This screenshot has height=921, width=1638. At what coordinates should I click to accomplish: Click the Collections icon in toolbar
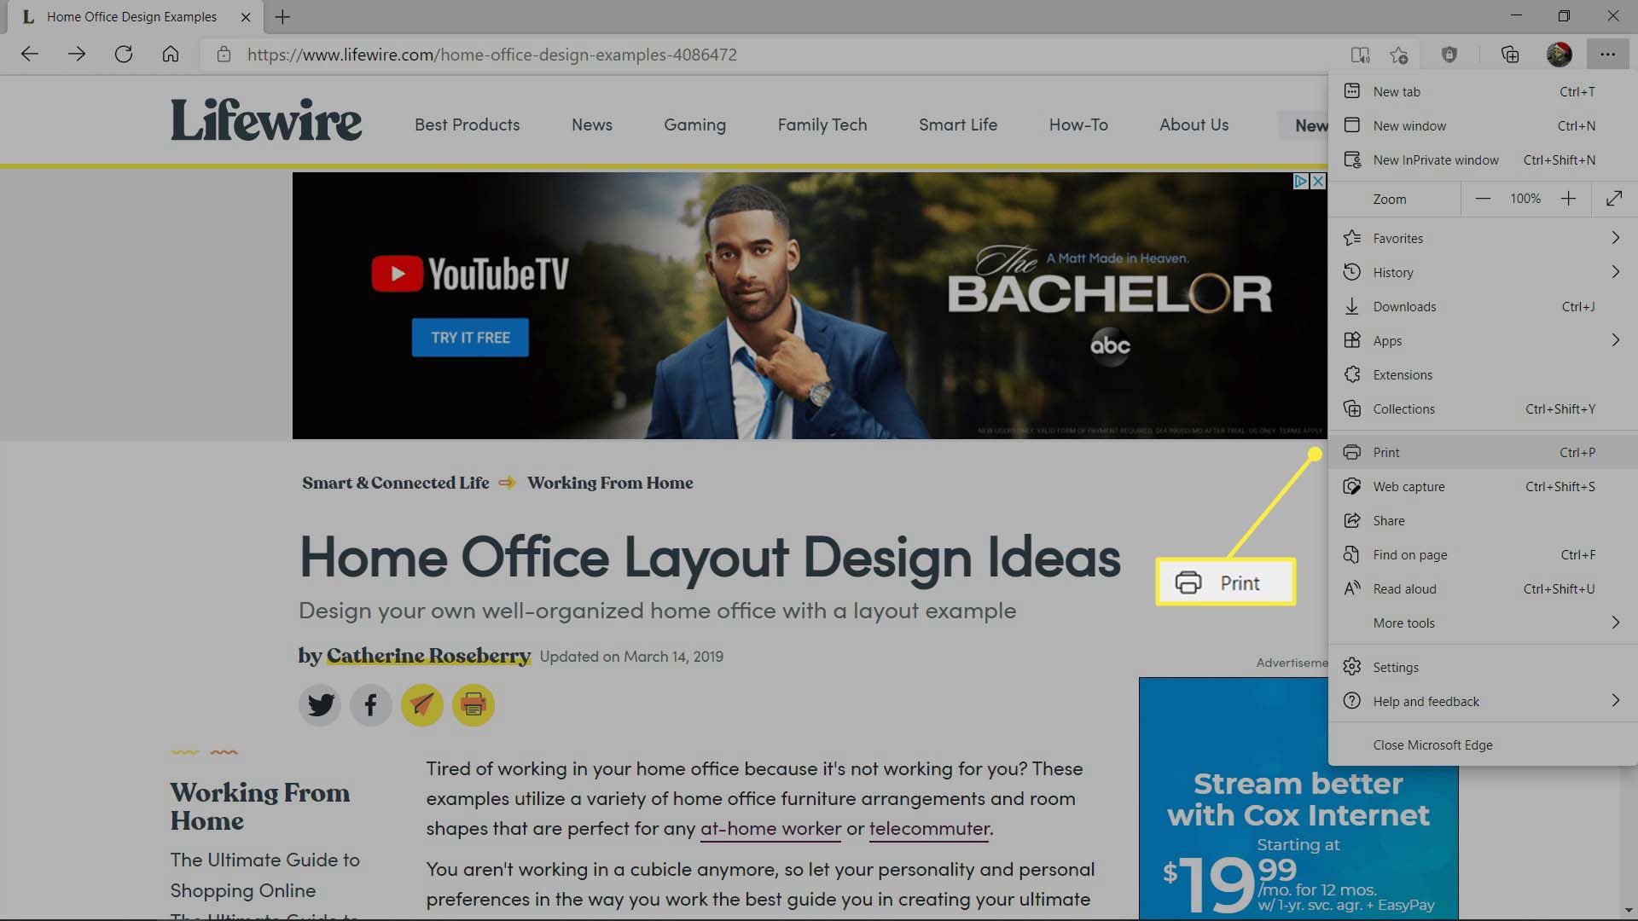[1513, 54]
